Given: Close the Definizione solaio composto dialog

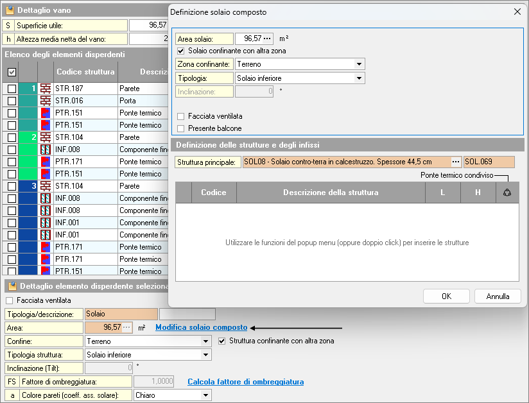Looking at the screenshot, I should tap(517, 12).
